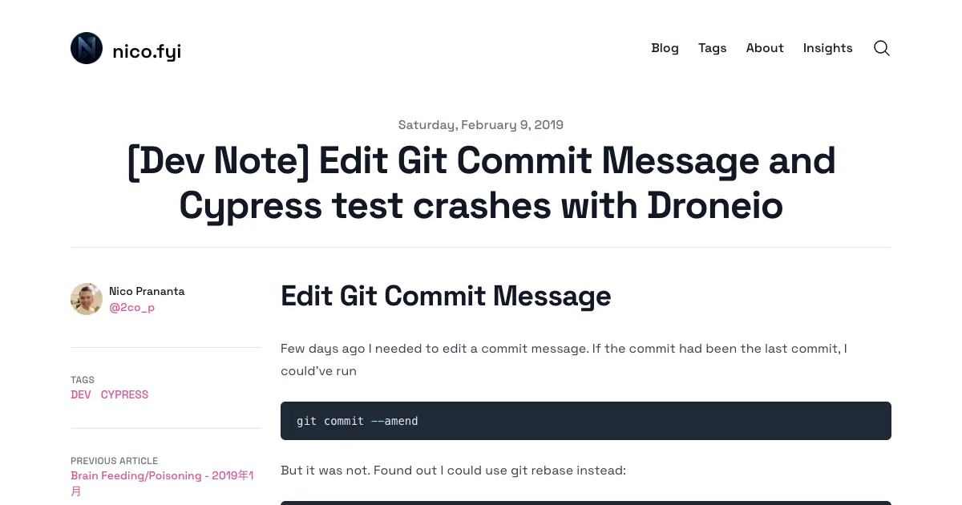
Task: Click the Edit Git Commit Message heading
Action: 446,296
